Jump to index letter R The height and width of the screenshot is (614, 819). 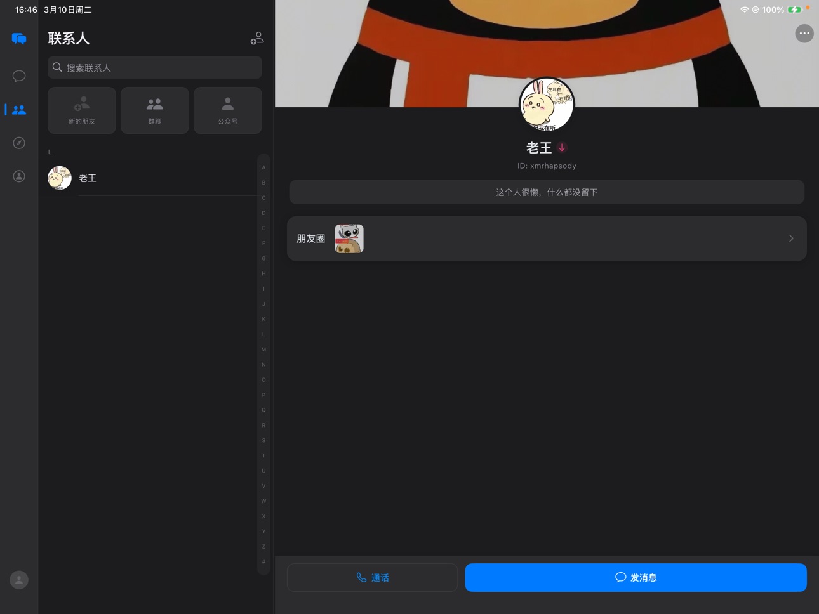(263, 426)
